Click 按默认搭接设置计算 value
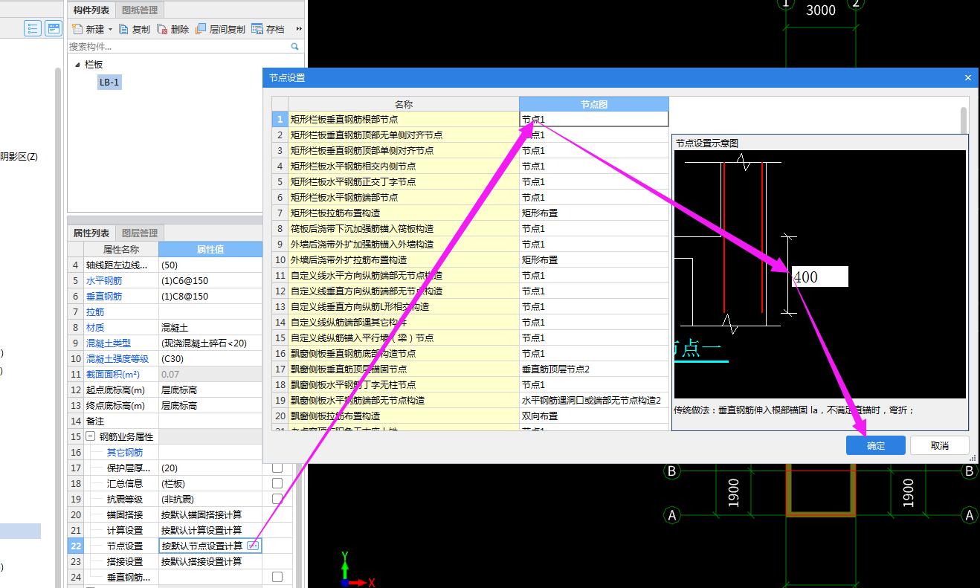 pyautogui.click(x=210, y=561)
